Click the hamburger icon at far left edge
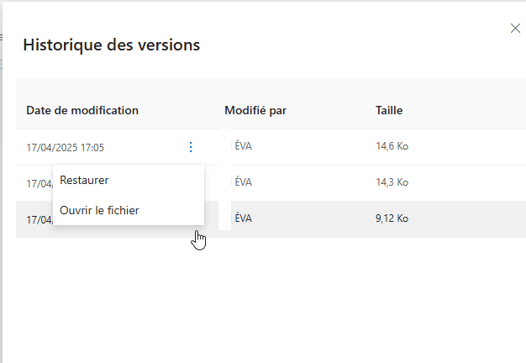This screenshot has width=526, height=363. tap(2, 38)
